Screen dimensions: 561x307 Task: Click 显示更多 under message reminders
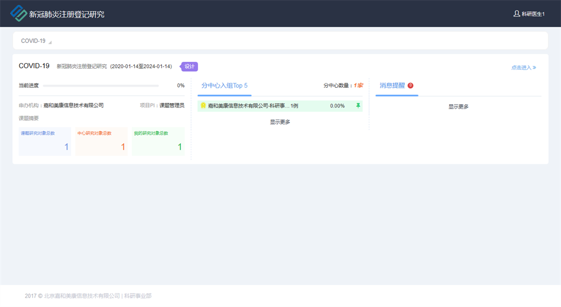pyautogui.click(x=459, y=106)
